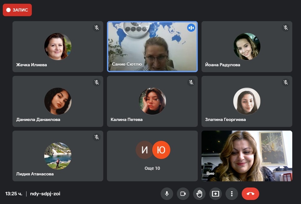The image size is (301, 204).
Task: Click the Вие label on your video
Action: pyautogui.click(x=211, y=173)
